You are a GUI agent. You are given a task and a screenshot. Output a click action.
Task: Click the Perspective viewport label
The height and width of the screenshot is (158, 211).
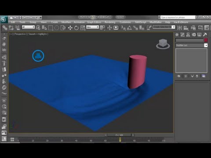(x=20, y=34)
